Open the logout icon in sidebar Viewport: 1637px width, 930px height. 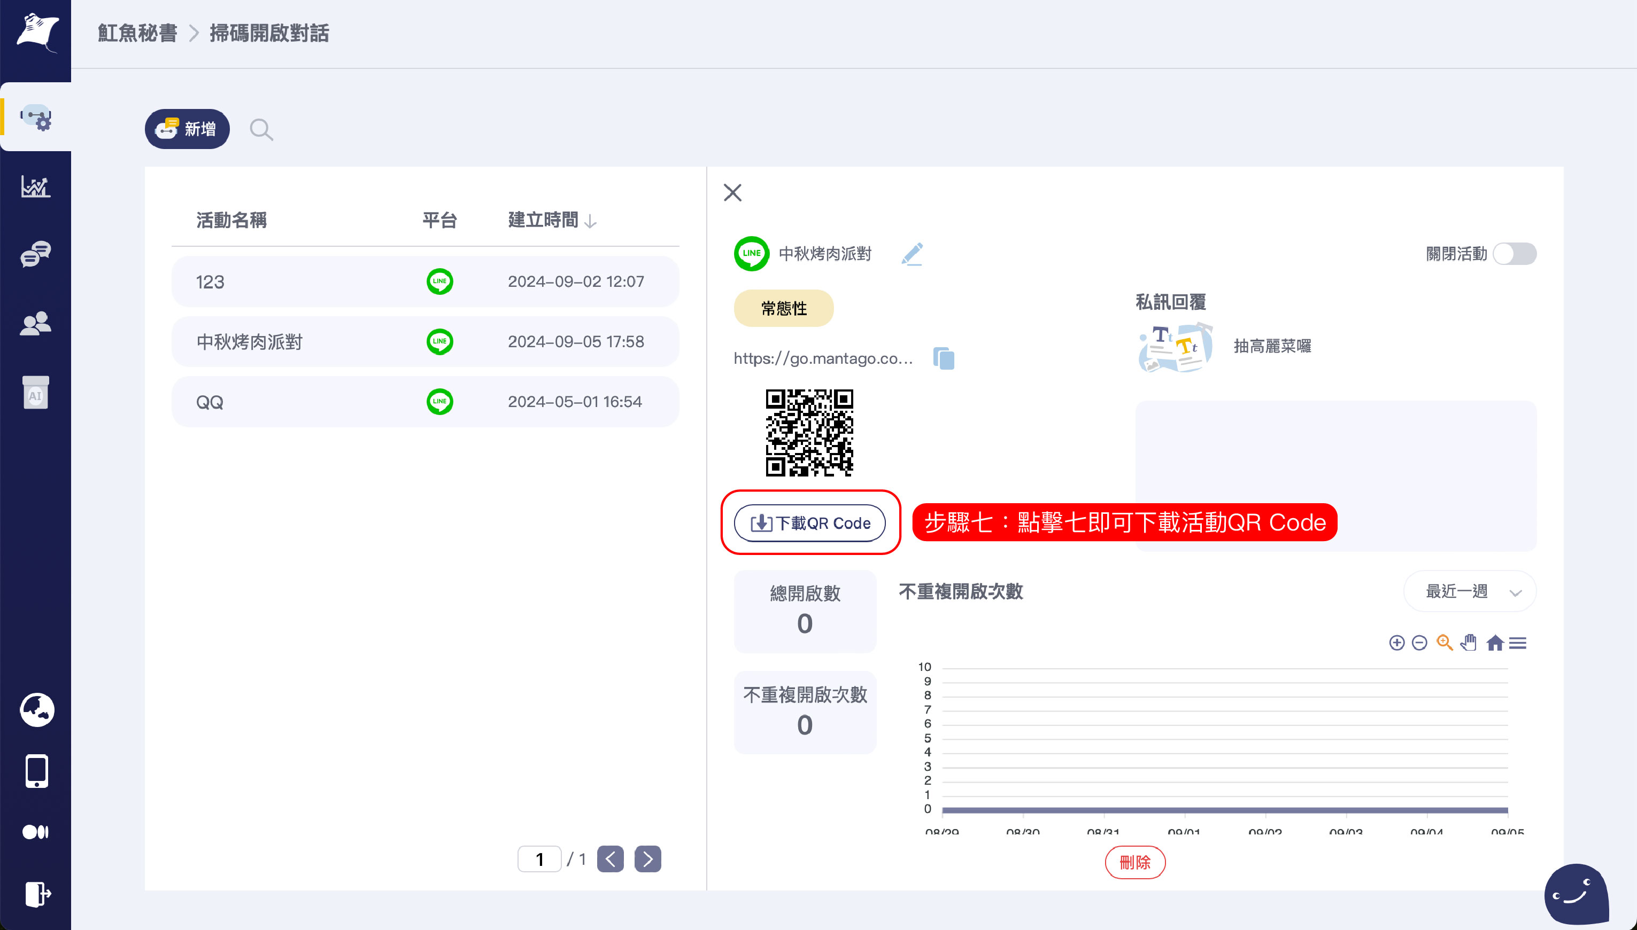(37, 894)
